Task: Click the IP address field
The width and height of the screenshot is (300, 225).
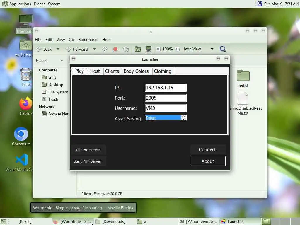Action: (166, 88)
